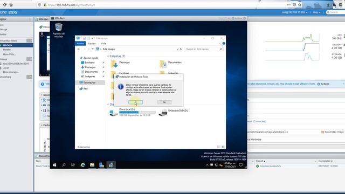345x194 pixels.
Task: Click the ESXi Search field
Action: pos(335,12)
